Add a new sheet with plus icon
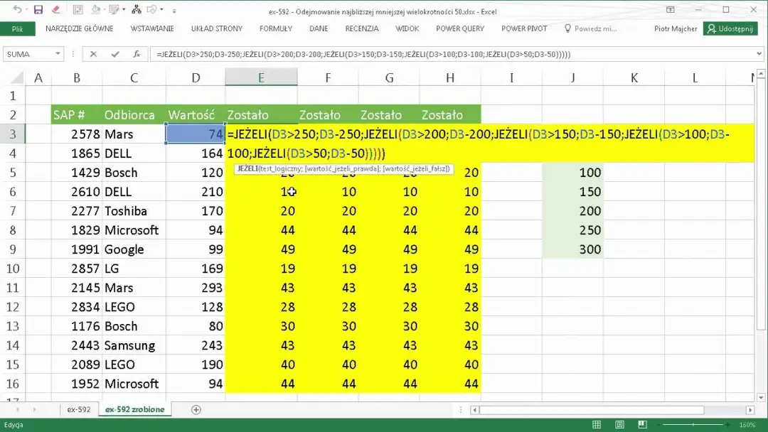Viewport: 768px width, 432px height. [x=196, y=410]
